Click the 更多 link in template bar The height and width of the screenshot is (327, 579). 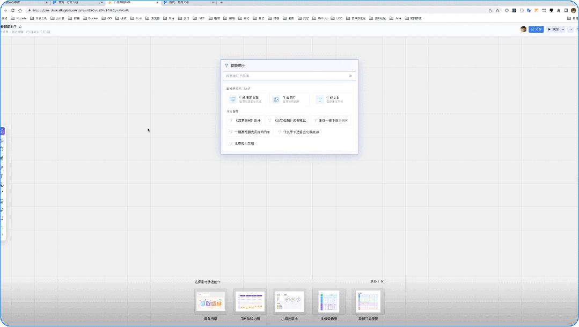click(x=373, y=281)
